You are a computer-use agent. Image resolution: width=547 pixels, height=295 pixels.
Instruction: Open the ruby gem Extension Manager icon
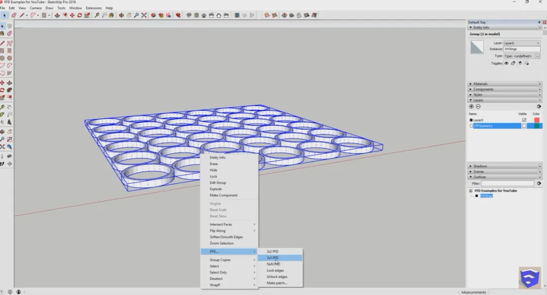[x=178, y=15]
